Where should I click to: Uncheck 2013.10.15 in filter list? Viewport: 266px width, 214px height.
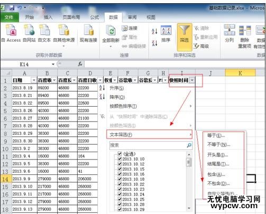point(120,169)
